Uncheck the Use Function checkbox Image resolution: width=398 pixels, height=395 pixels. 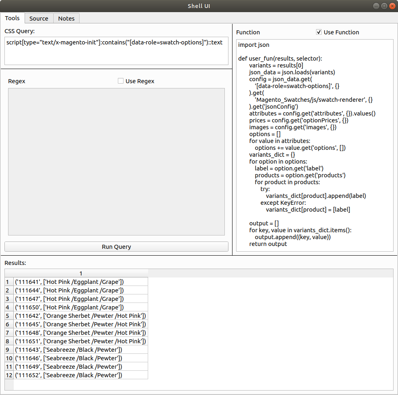coord(319,32)
